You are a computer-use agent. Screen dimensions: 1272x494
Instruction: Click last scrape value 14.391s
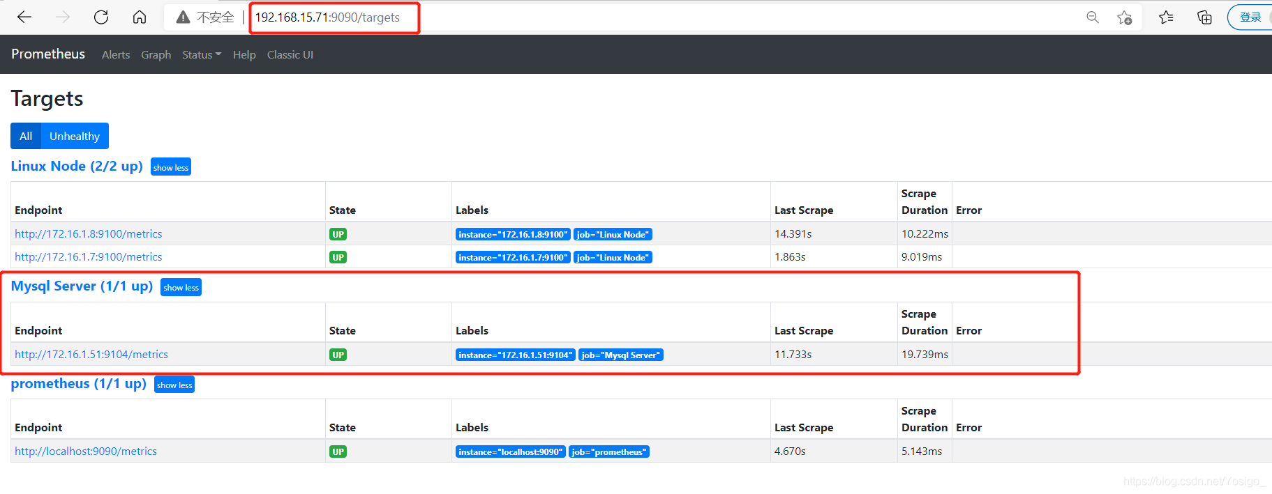click(x=793, y=234)
